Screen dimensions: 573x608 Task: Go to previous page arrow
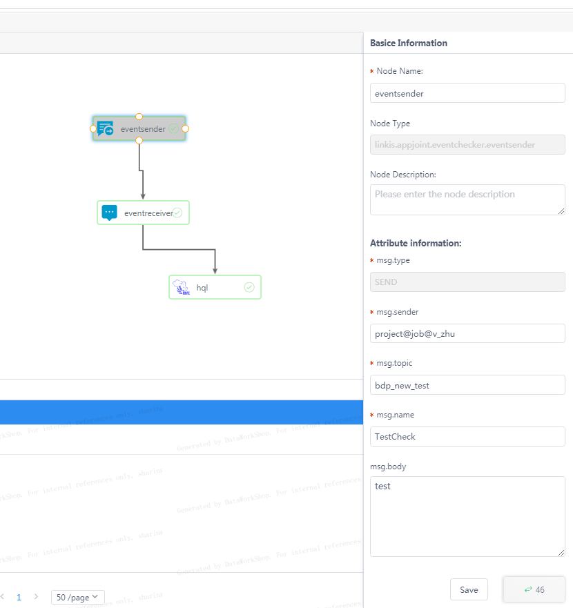point(2,597)
